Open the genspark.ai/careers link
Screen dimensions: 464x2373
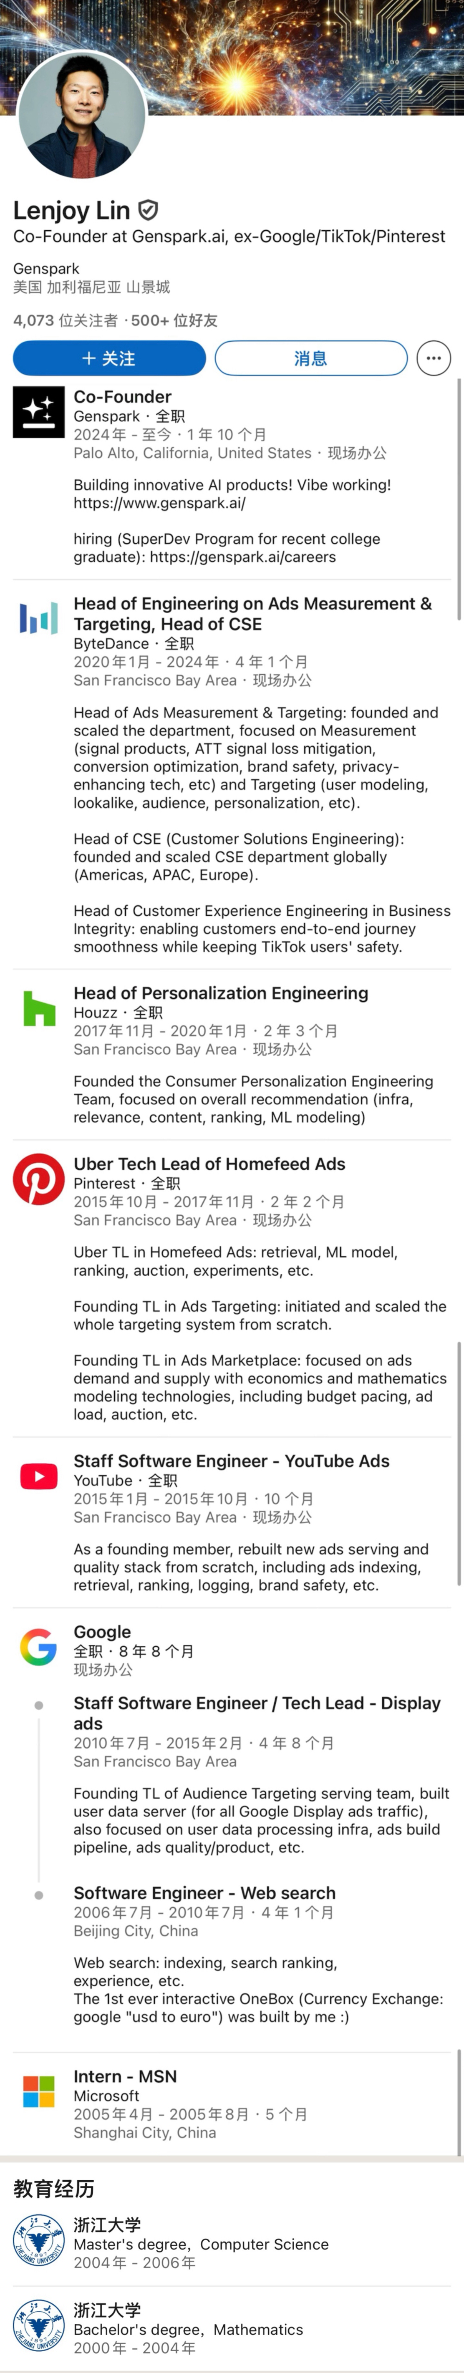pos(242,557)
